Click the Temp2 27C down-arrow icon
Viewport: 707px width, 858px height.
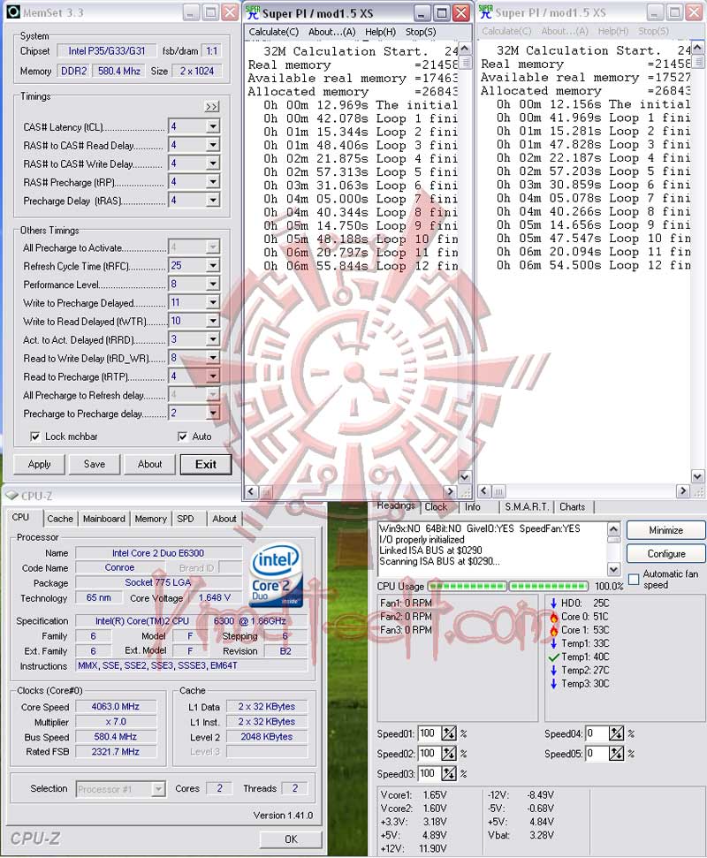pyautogui.click(x=554, y=671)
